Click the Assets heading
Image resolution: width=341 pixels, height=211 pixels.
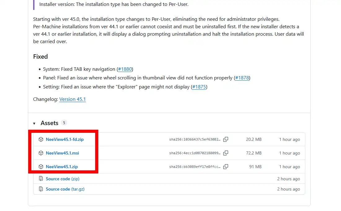[49, 123]
